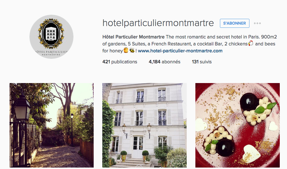287x169 pixels.
Task: Open the 131 suivis following list
Action: 202,62
